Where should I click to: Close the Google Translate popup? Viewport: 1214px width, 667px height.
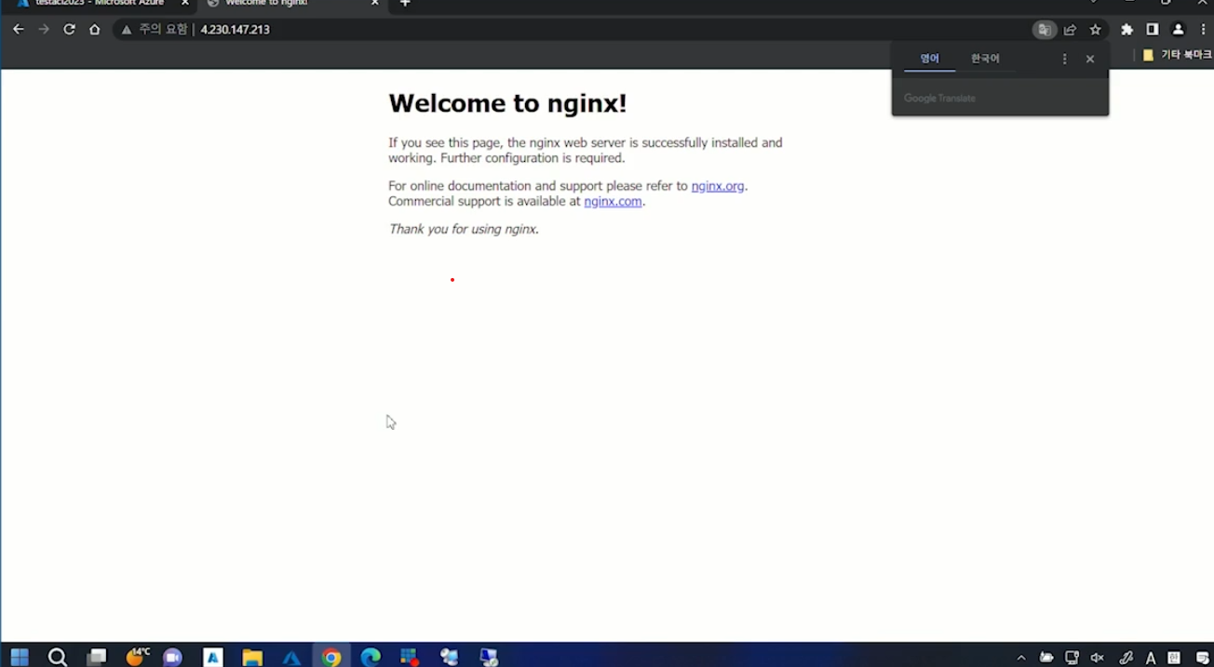click(1090, 59)
